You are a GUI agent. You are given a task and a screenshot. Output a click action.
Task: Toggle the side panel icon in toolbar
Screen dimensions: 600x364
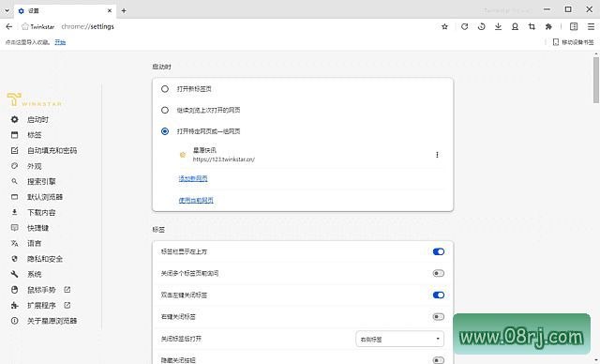coord(574,27)
